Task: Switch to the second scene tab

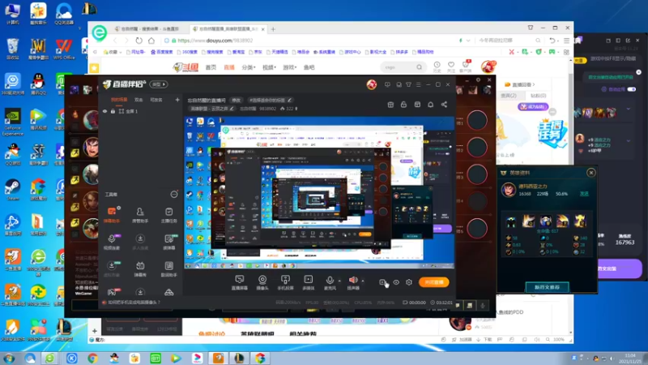Action: coord(139,100)
